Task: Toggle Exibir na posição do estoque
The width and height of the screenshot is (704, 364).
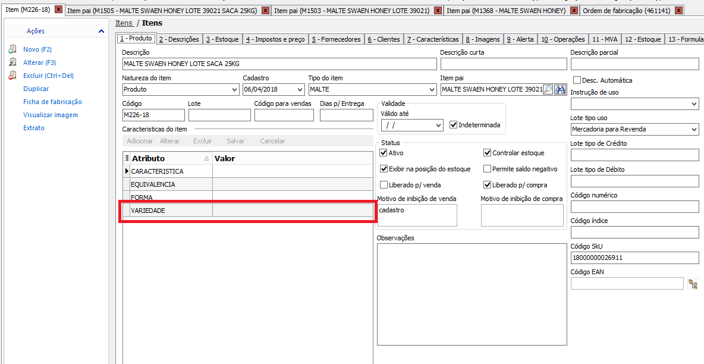Action: coord(384,169)
